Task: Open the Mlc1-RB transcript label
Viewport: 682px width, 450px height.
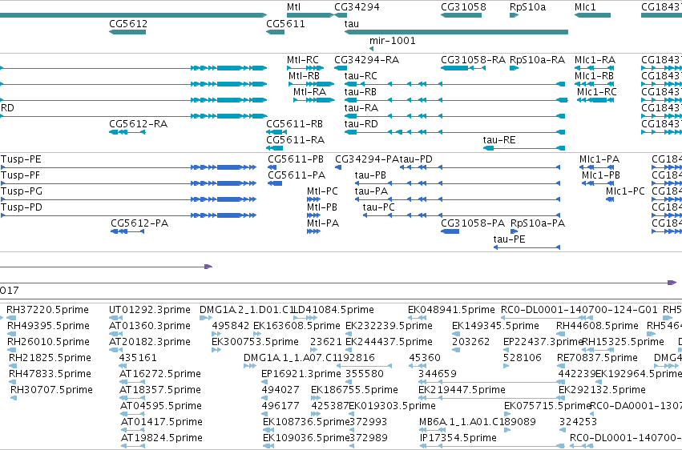Action: point(594,76)
